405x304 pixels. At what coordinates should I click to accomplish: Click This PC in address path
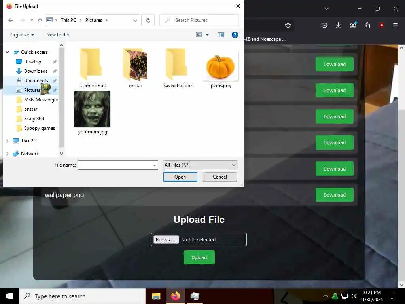coord(68,20)
